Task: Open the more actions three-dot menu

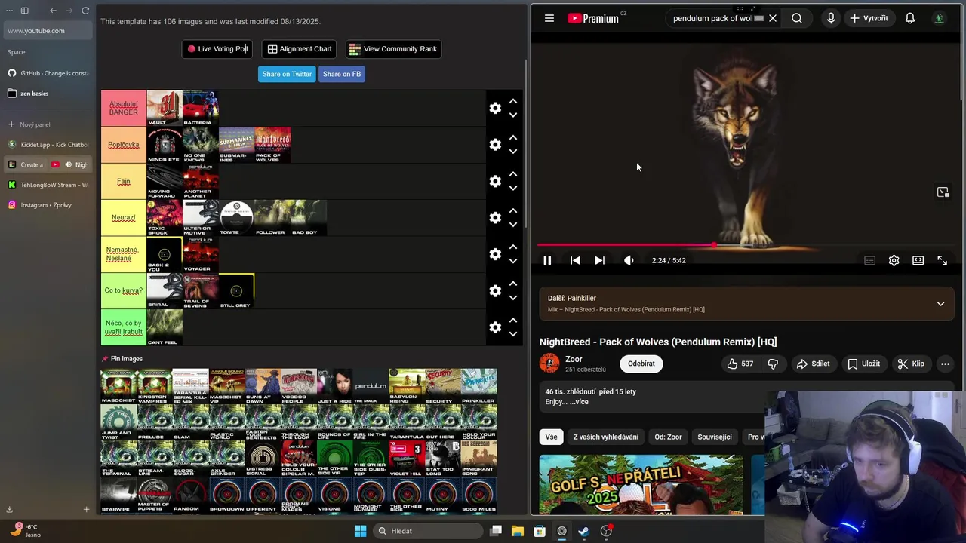Action: coord(945,364)
